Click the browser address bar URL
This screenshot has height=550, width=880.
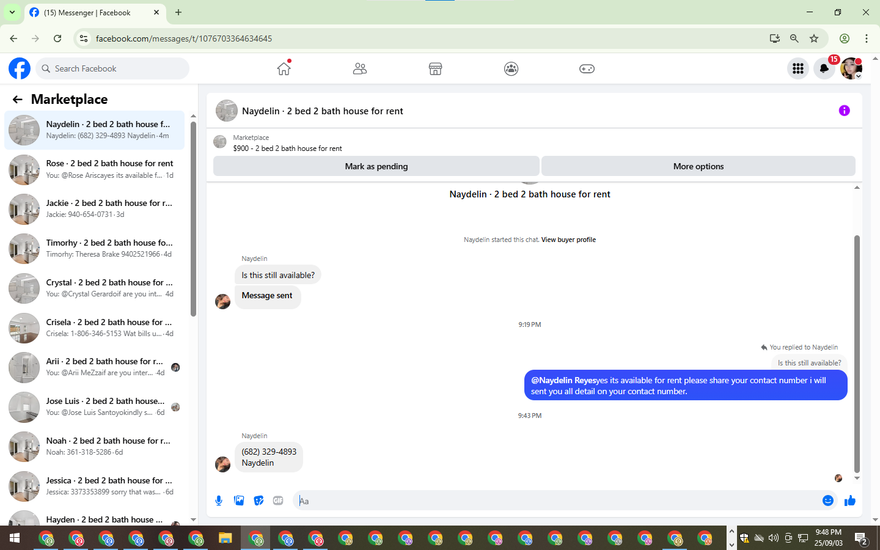coord(184,38)
